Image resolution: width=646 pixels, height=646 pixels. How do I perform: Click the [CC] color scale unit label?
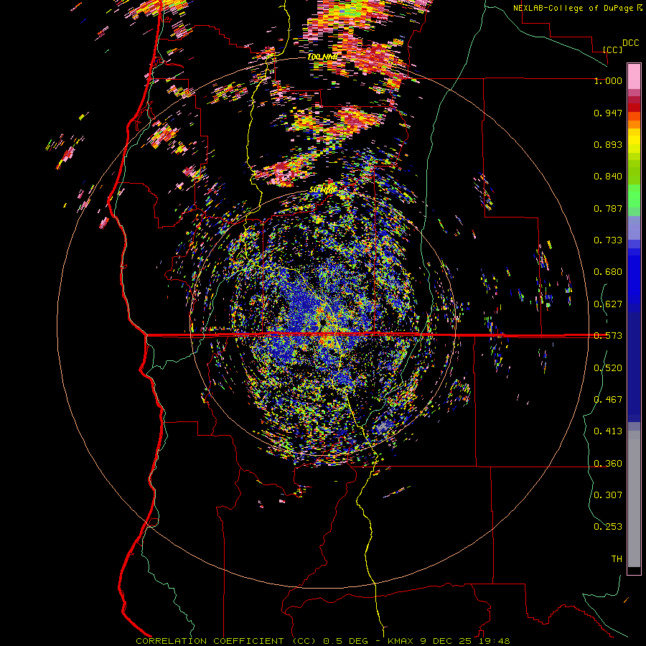[x=613, y=50]
